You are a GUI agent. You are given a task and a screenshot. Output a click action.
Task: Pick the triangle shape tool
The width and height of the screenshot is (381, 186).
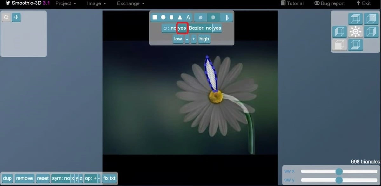click(180, 17)
